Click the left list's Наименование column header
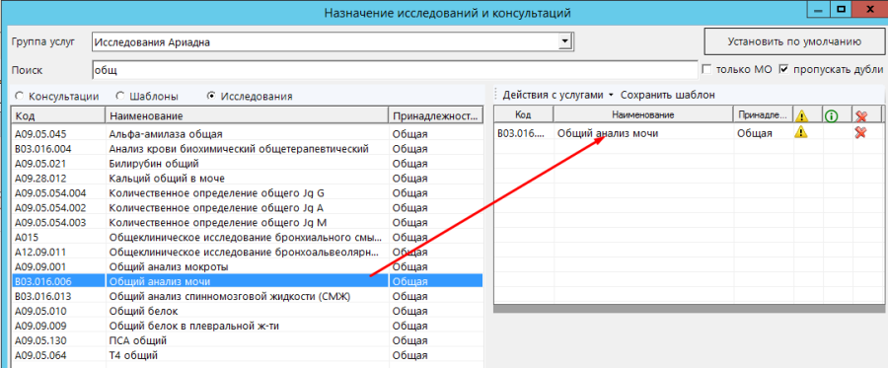 click(x=247, y=115)
